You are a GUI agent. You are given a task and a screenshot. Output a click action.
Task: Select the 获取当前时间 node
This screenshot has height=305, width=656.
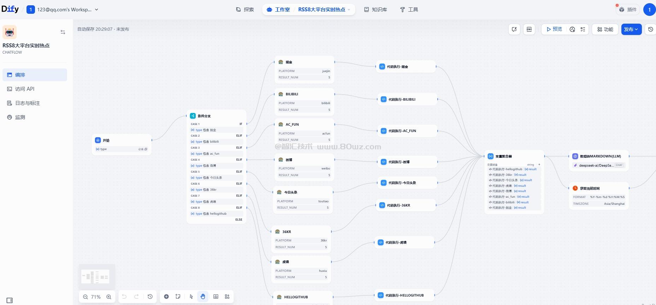(x=599, y=196)
